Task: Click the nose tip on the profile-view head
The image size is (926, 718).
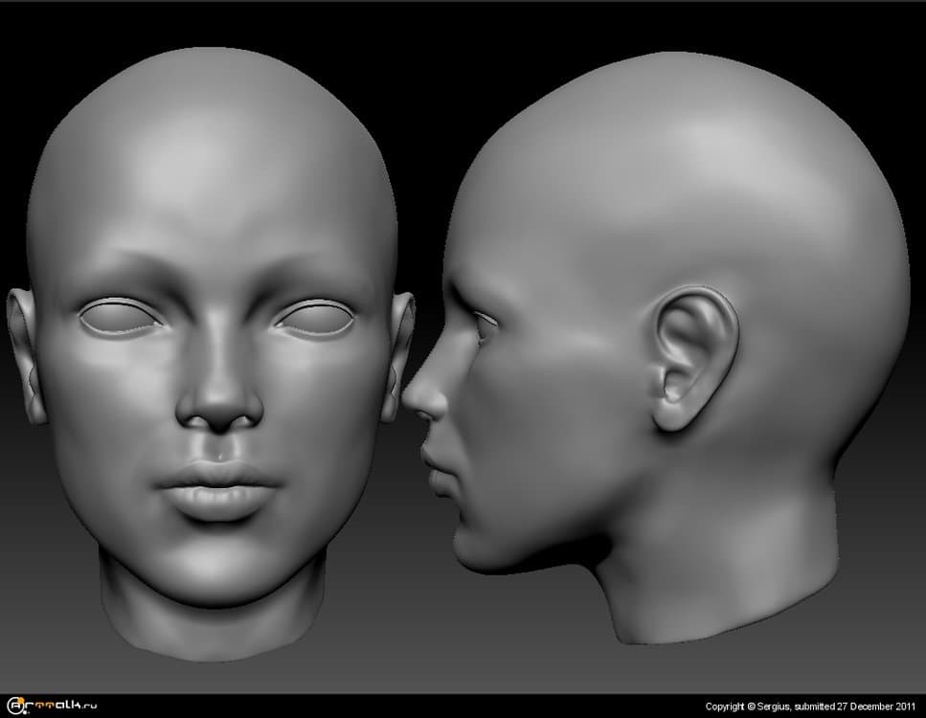Action: coord(412,400)
